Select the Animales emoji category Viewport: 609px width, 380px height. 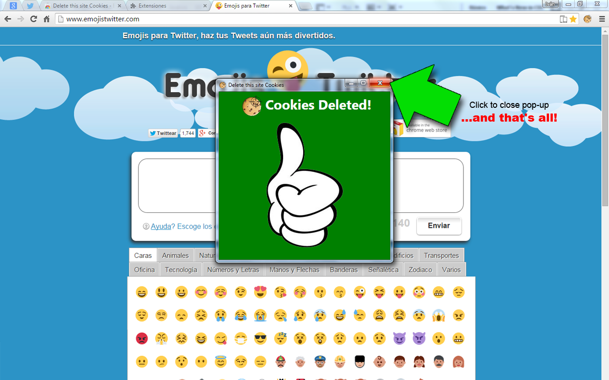click(176, 255)
